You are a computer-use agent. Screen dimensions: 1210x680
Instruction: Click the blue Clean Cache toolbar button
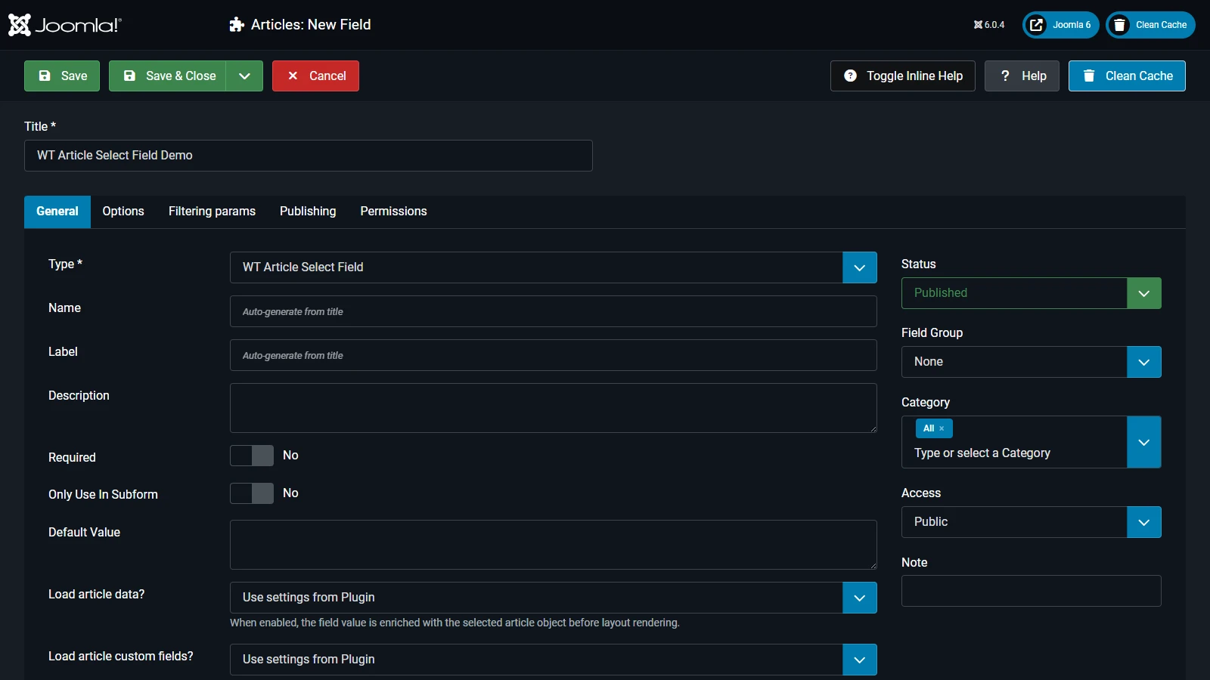[x=1126, y=76]
